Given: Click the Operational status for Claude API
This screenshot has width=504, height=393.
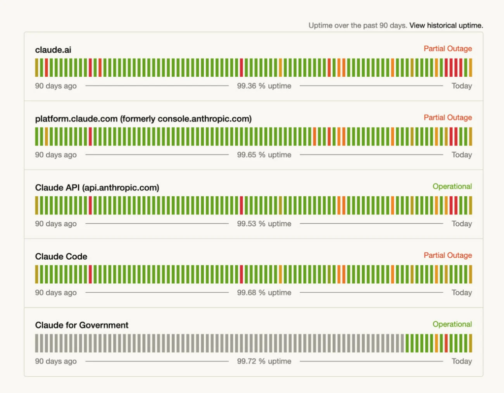Looking at the screenshot, I should 452,186.
